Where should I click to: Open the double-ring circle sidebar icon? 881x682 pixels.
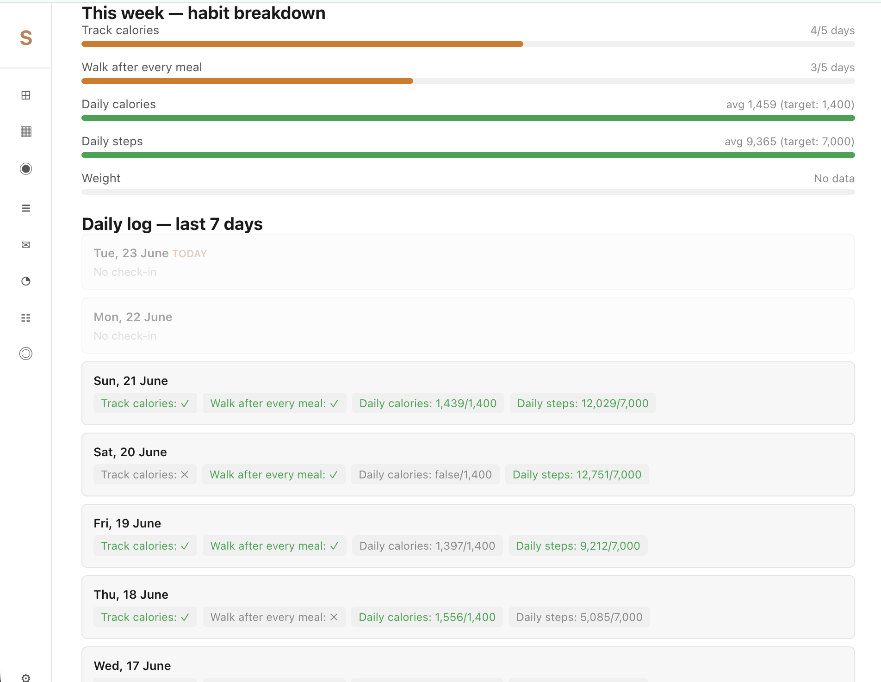pos(26,354)
